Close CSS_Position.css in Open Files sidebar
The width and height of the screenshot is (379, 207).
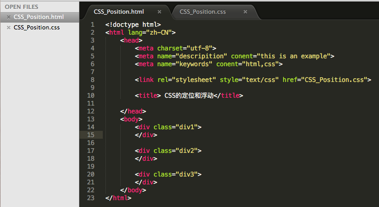click(9, 27)
